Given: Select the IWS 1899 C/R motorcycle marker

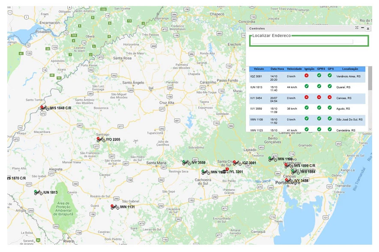Looking at the screenshot, I should tap(289, 166).
